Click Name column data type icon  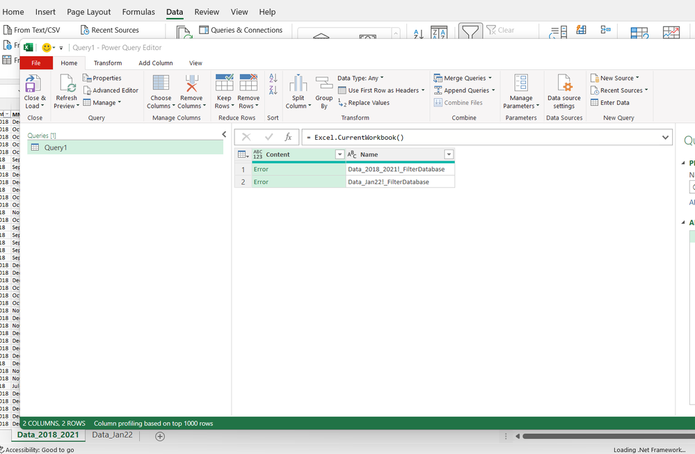point(352,154)
